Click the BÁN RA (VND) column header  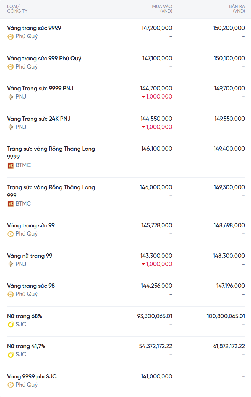pyautogui.click(x=236, y=9)
